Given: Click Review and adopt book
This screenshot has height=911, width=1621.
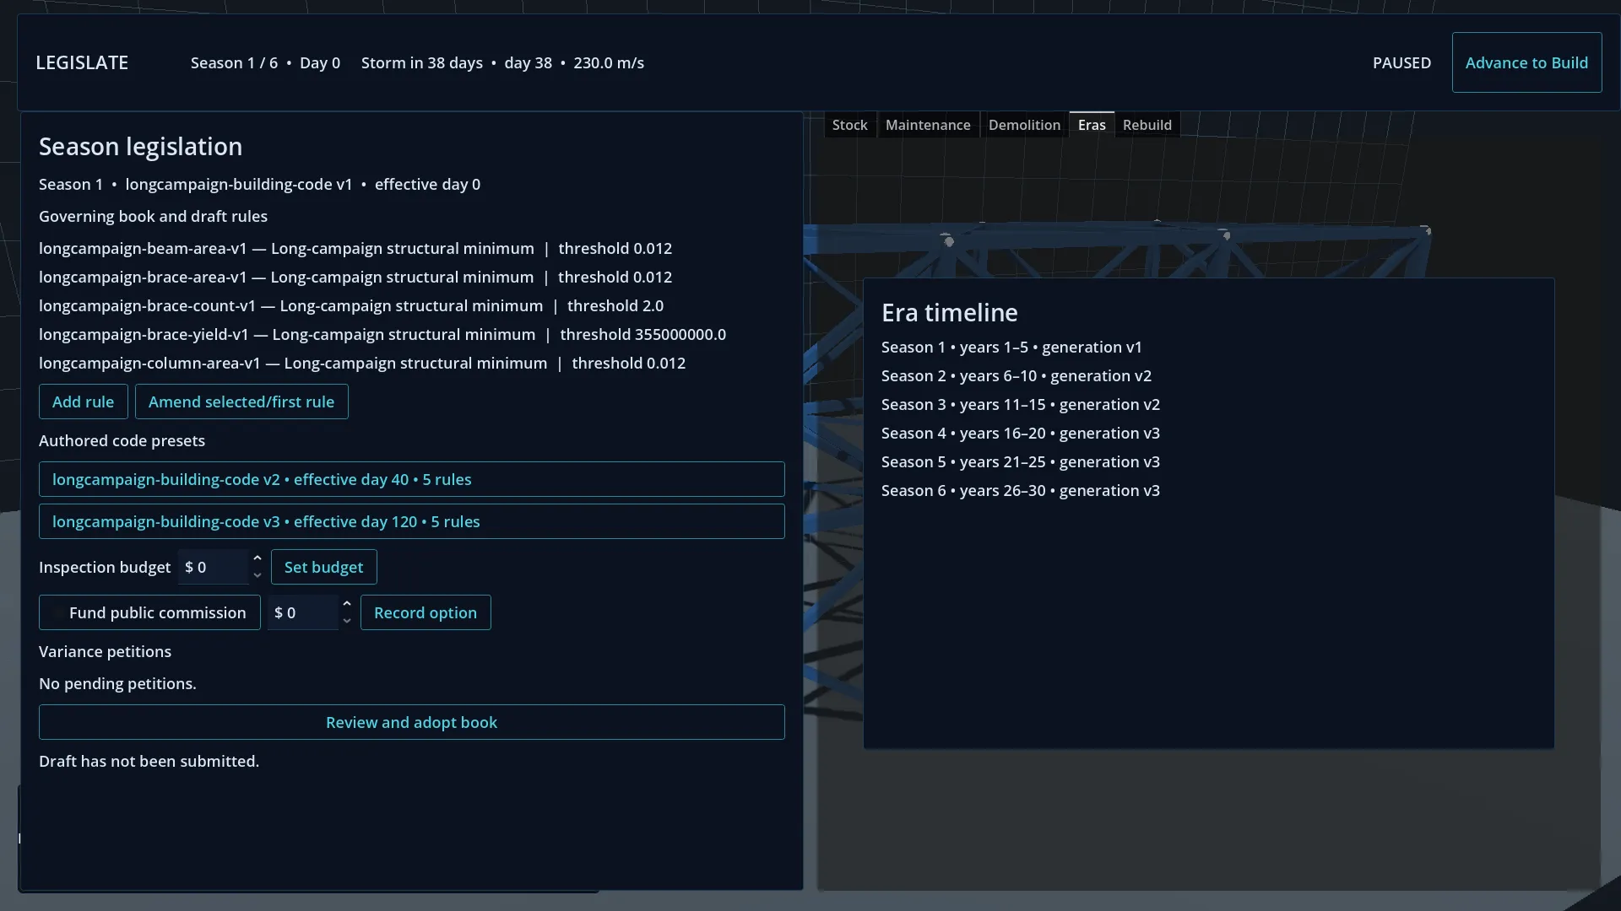Looking at the screenshot, I should 411,722.
